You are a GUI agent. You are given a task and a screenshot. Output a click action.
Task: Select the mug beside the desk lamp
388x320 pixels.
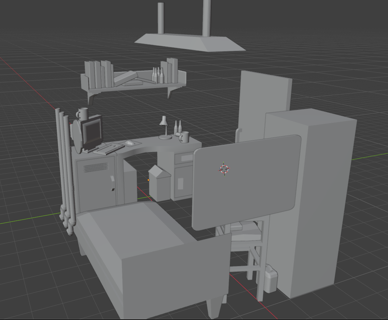[184, 137]
